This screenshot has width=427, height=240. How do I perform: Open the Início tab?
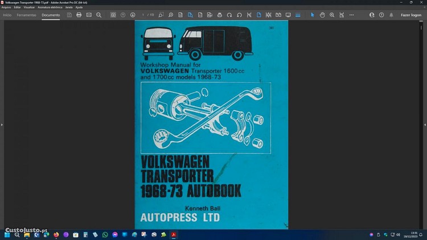point(7,15)
